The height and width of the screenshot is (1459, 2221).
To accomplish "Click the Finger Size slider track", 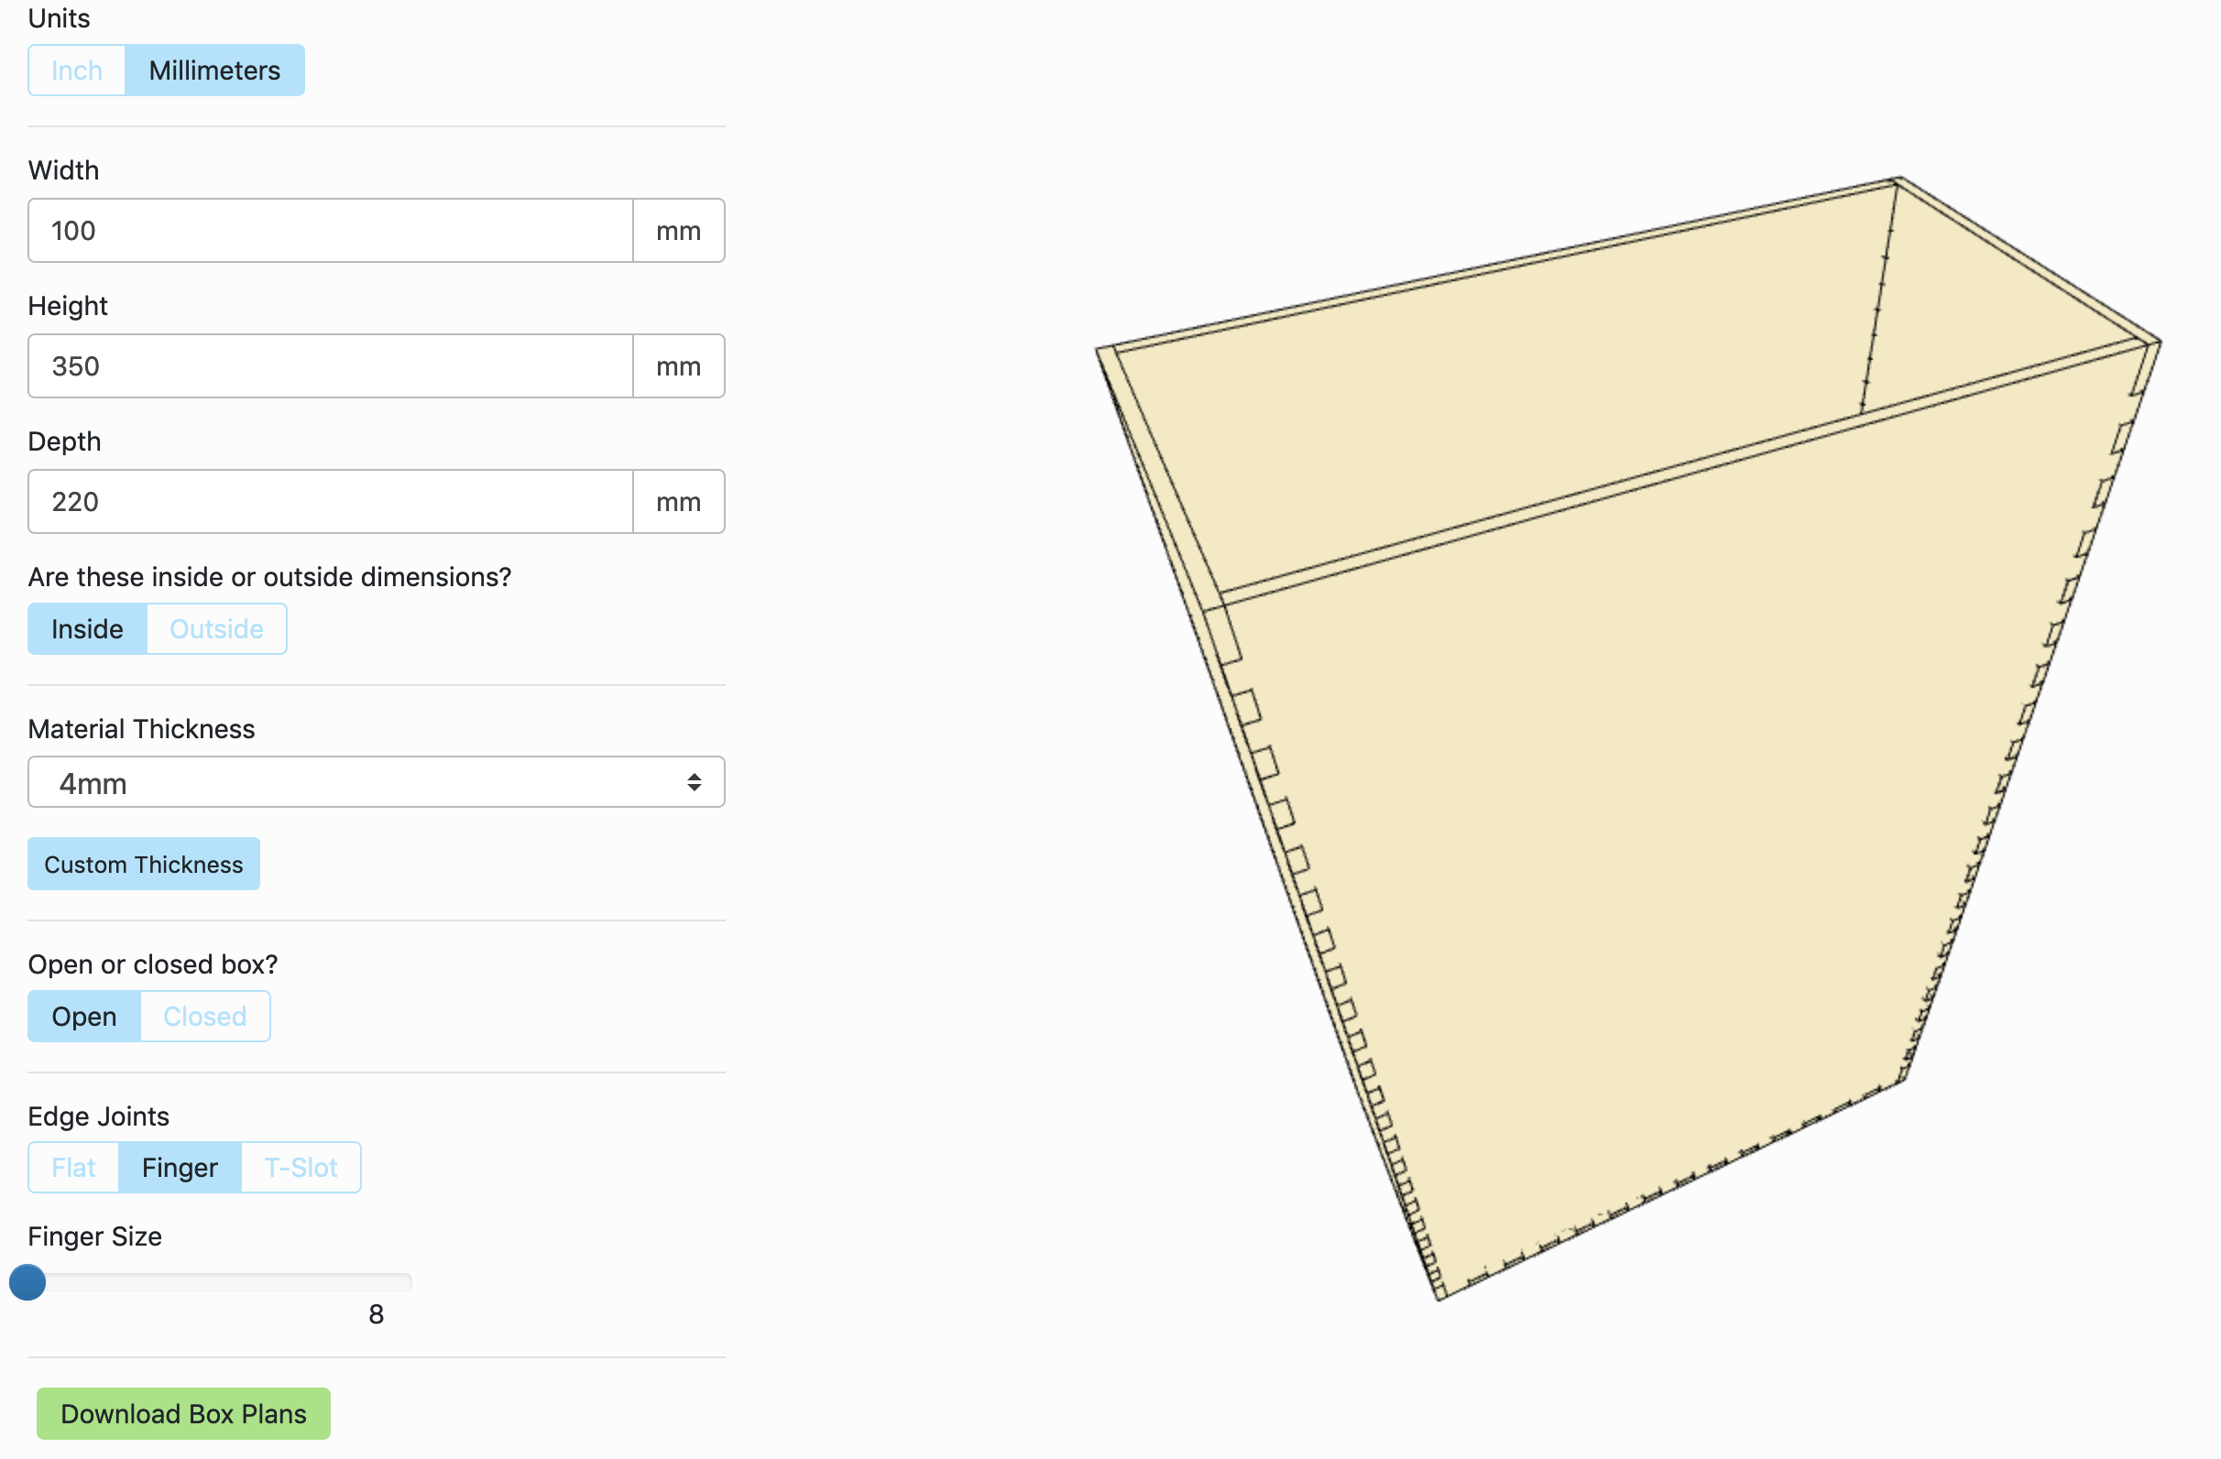I will [220, 1281].
